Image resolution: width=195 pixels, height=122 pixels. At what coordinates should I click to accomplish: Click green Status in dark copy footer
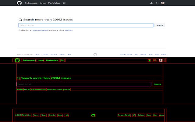(x=60, y=115)
